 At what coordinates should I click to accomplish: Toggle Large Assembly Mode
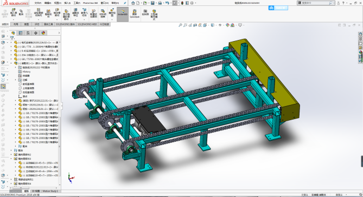pos(154,14)
